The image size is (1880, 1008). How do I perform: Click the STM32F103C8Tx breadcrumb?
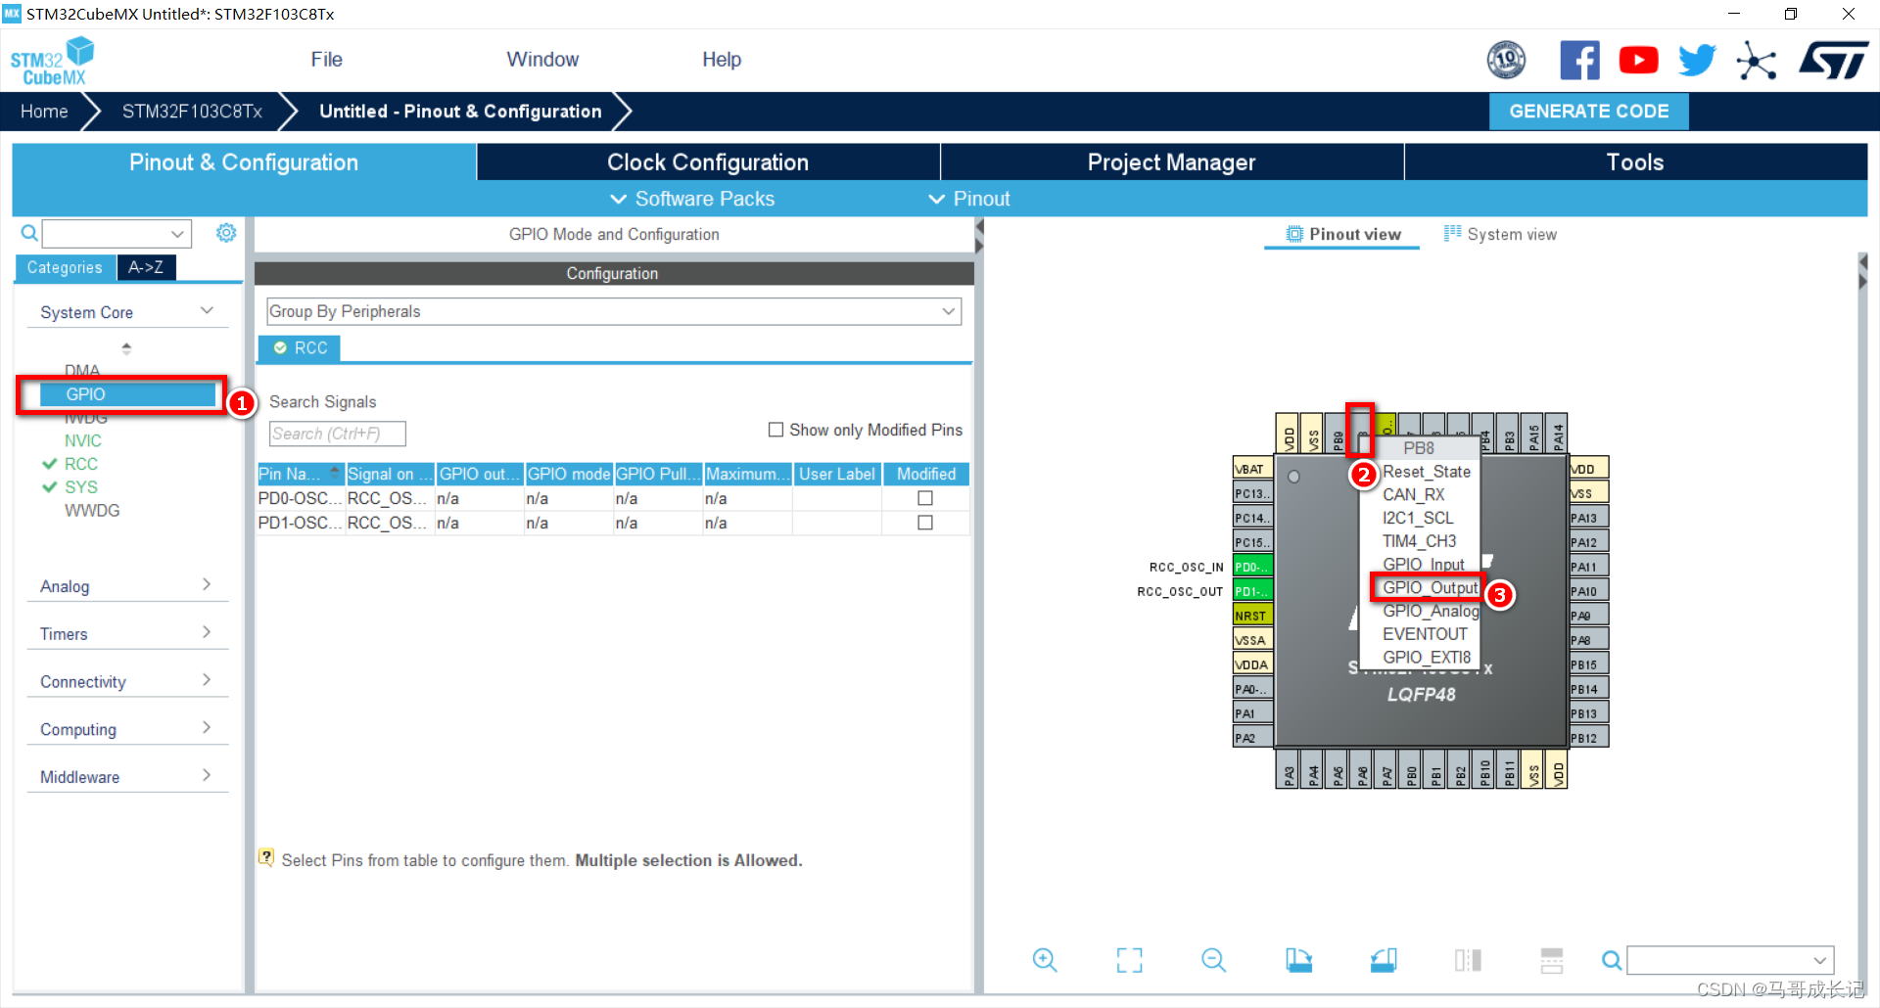tap(192, 112)
